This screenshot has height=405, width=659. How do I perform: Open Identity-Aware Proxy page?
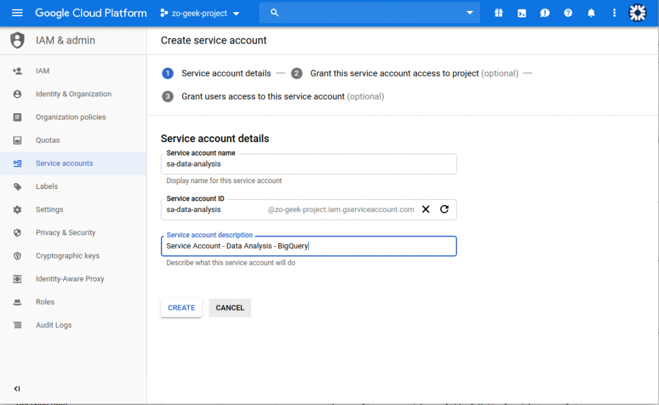[x=73, y=278]
